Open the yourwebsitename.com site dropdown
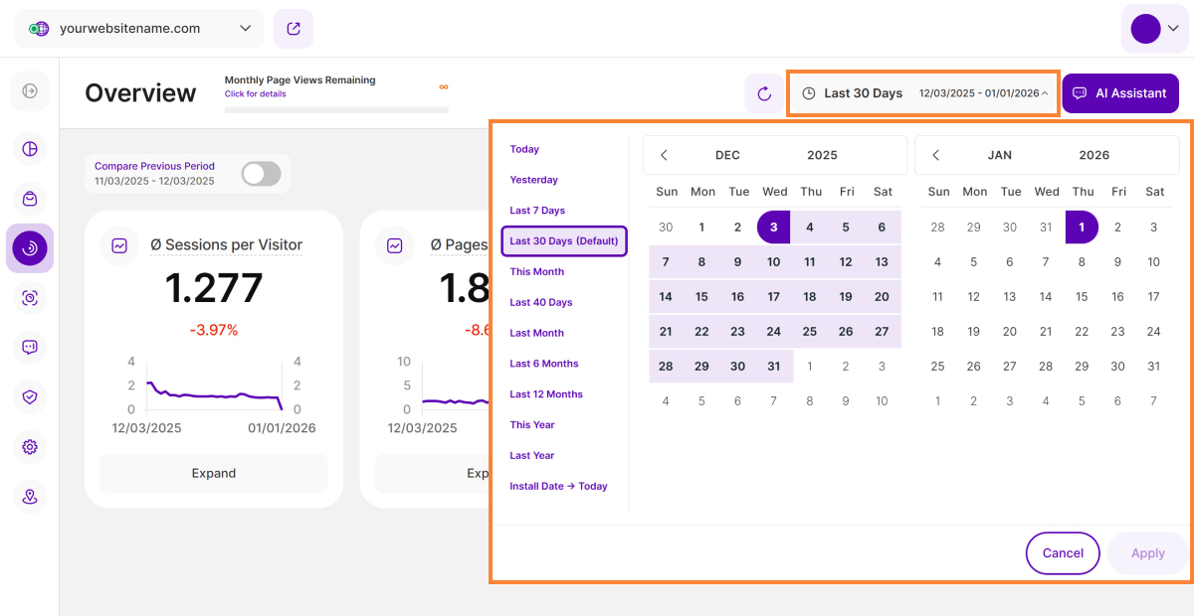The height and width of the screenshot is (616, 1194). click(x=139, y=29)
